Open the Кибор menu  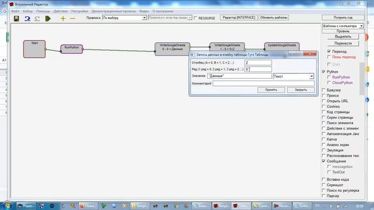(27, 11)
